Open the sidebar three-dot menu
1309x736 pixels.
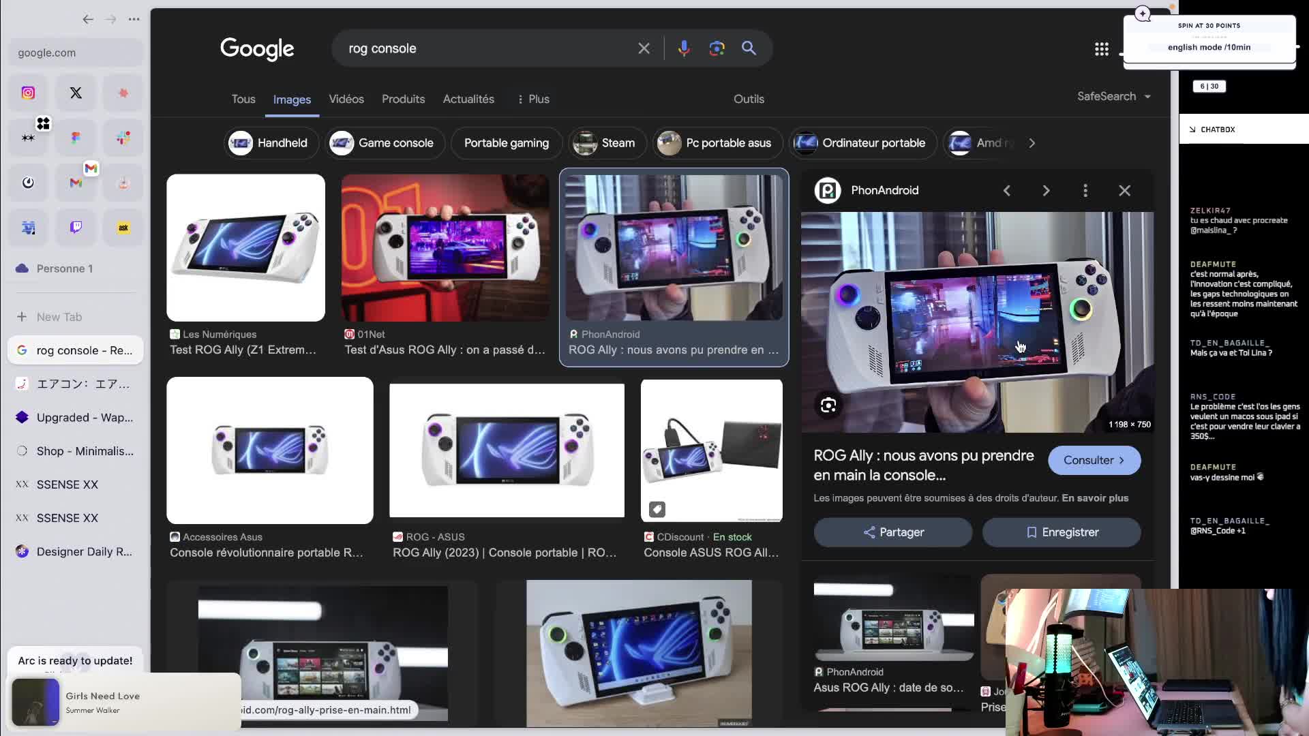(x=134, y=19)
